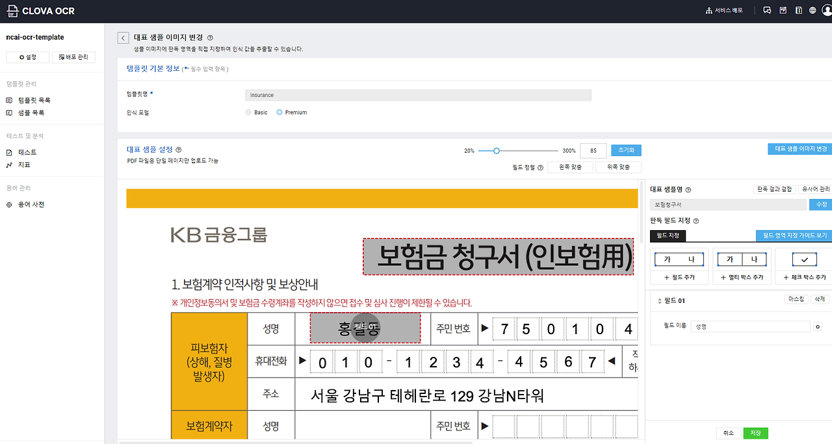Click back arrow beside 대표 샘플 이미지 변경
832x444 pixels.
123,37
